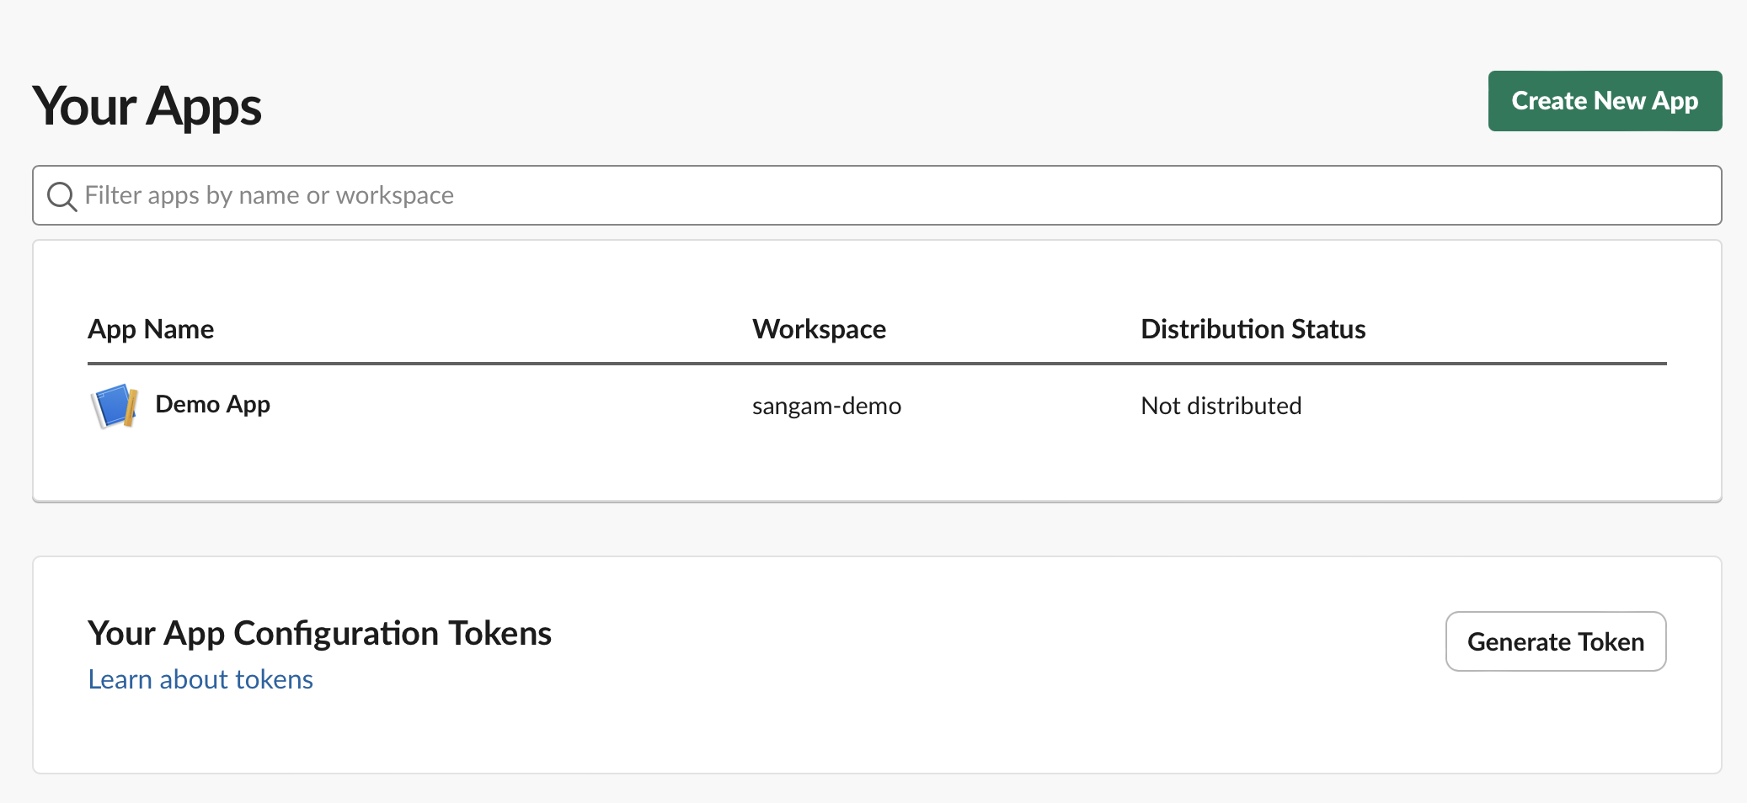Click the Distribution Status column header
This screenshot has height=803, width=1747.
[1253, 329]
